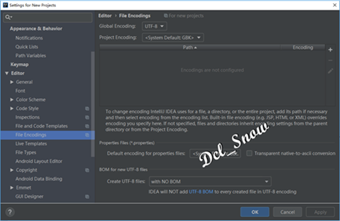Open Path Variables settings page
Viewport: 340px width, 221px height.
coord(31,56)
